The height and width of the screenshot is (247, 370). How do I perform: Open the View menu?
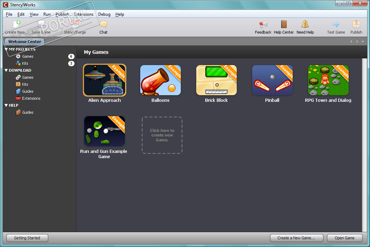tap(34, 14)
